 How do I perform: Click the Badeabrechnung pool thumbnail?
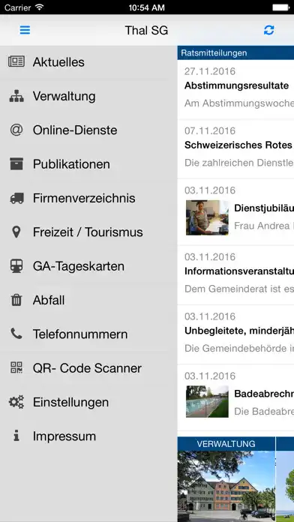[207, 401]
